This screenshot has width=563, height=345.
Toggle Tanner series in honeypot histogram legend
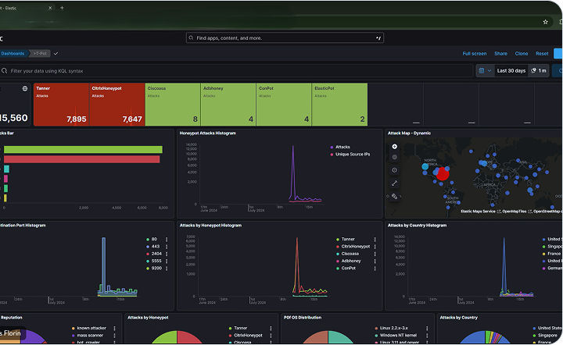point(345,240)
